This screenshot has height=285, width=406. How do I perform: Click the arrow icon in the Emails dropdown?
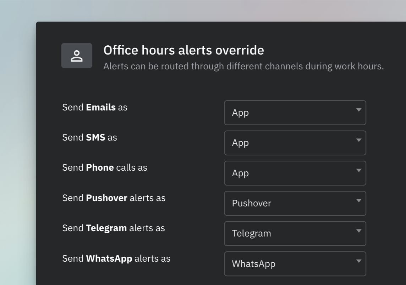point(358,110)
